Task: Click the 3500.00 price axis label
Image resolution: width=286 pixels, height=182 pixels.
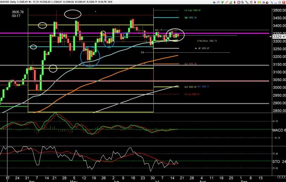Action: coord(279,10)
